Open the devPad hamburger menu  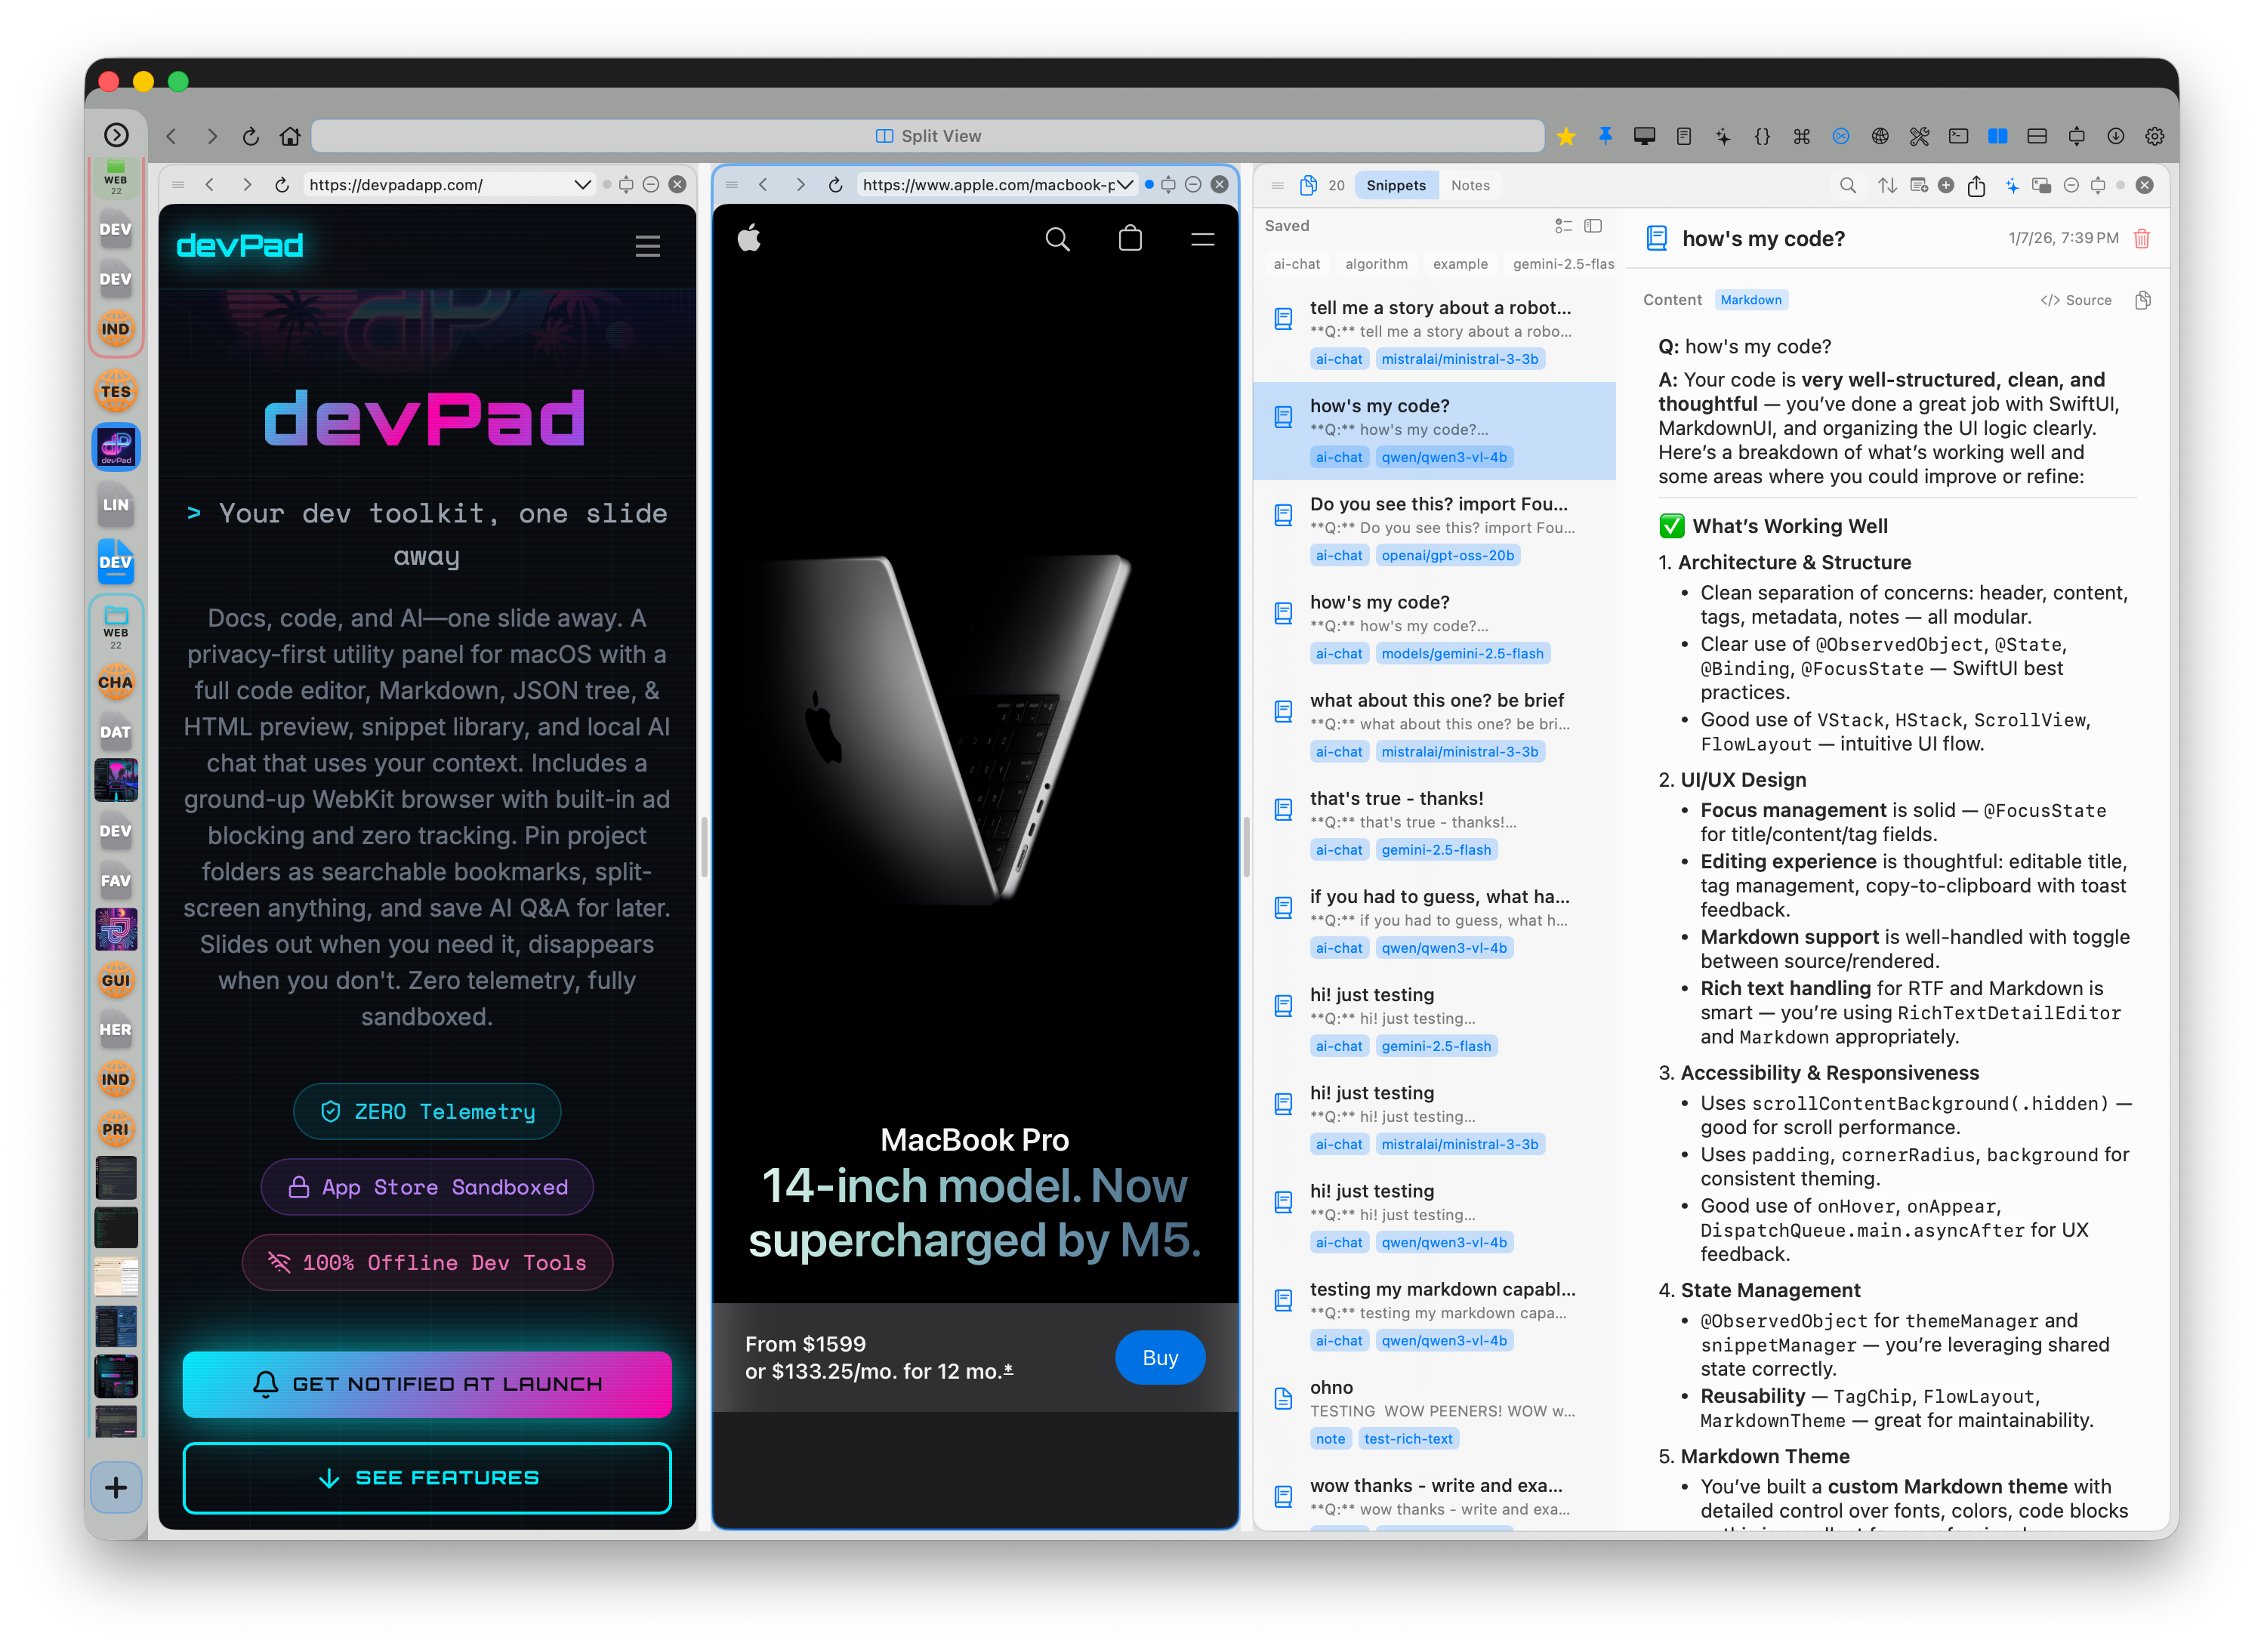click(648, 246)
